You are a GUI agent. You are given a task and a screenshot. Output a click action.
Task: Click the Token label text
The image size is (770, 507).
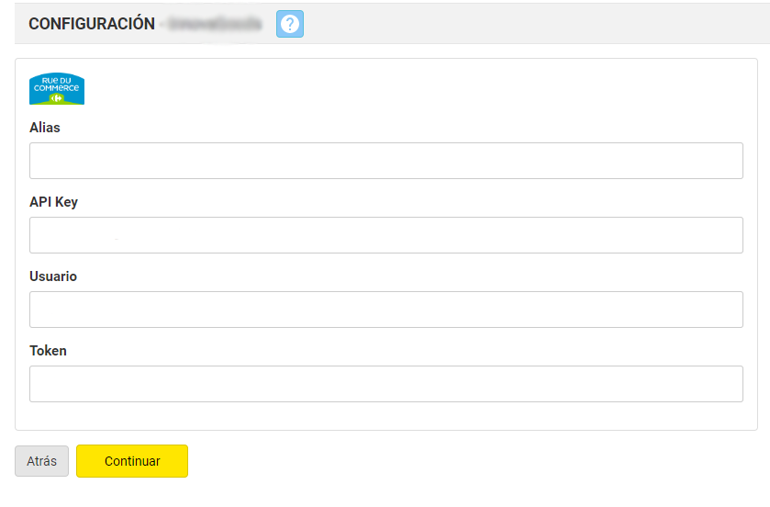coord(48,351)
